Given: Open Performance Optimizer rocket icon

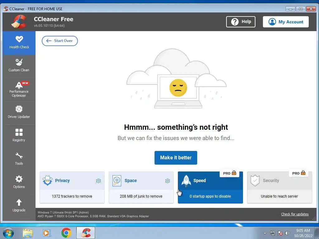Looking at the screenshot, I should [19, 85].
